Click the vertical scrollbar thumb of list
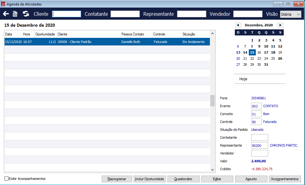 coord(212,101)
